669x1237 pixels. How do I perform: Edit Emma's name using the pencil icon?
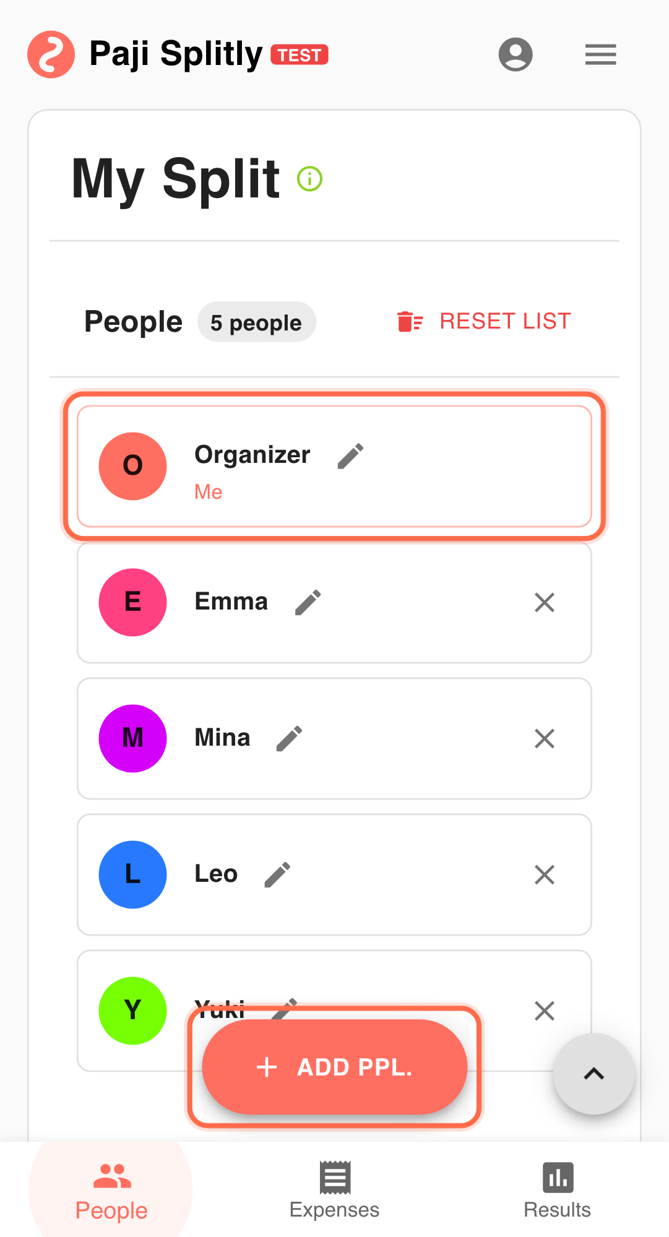[308, 601]
